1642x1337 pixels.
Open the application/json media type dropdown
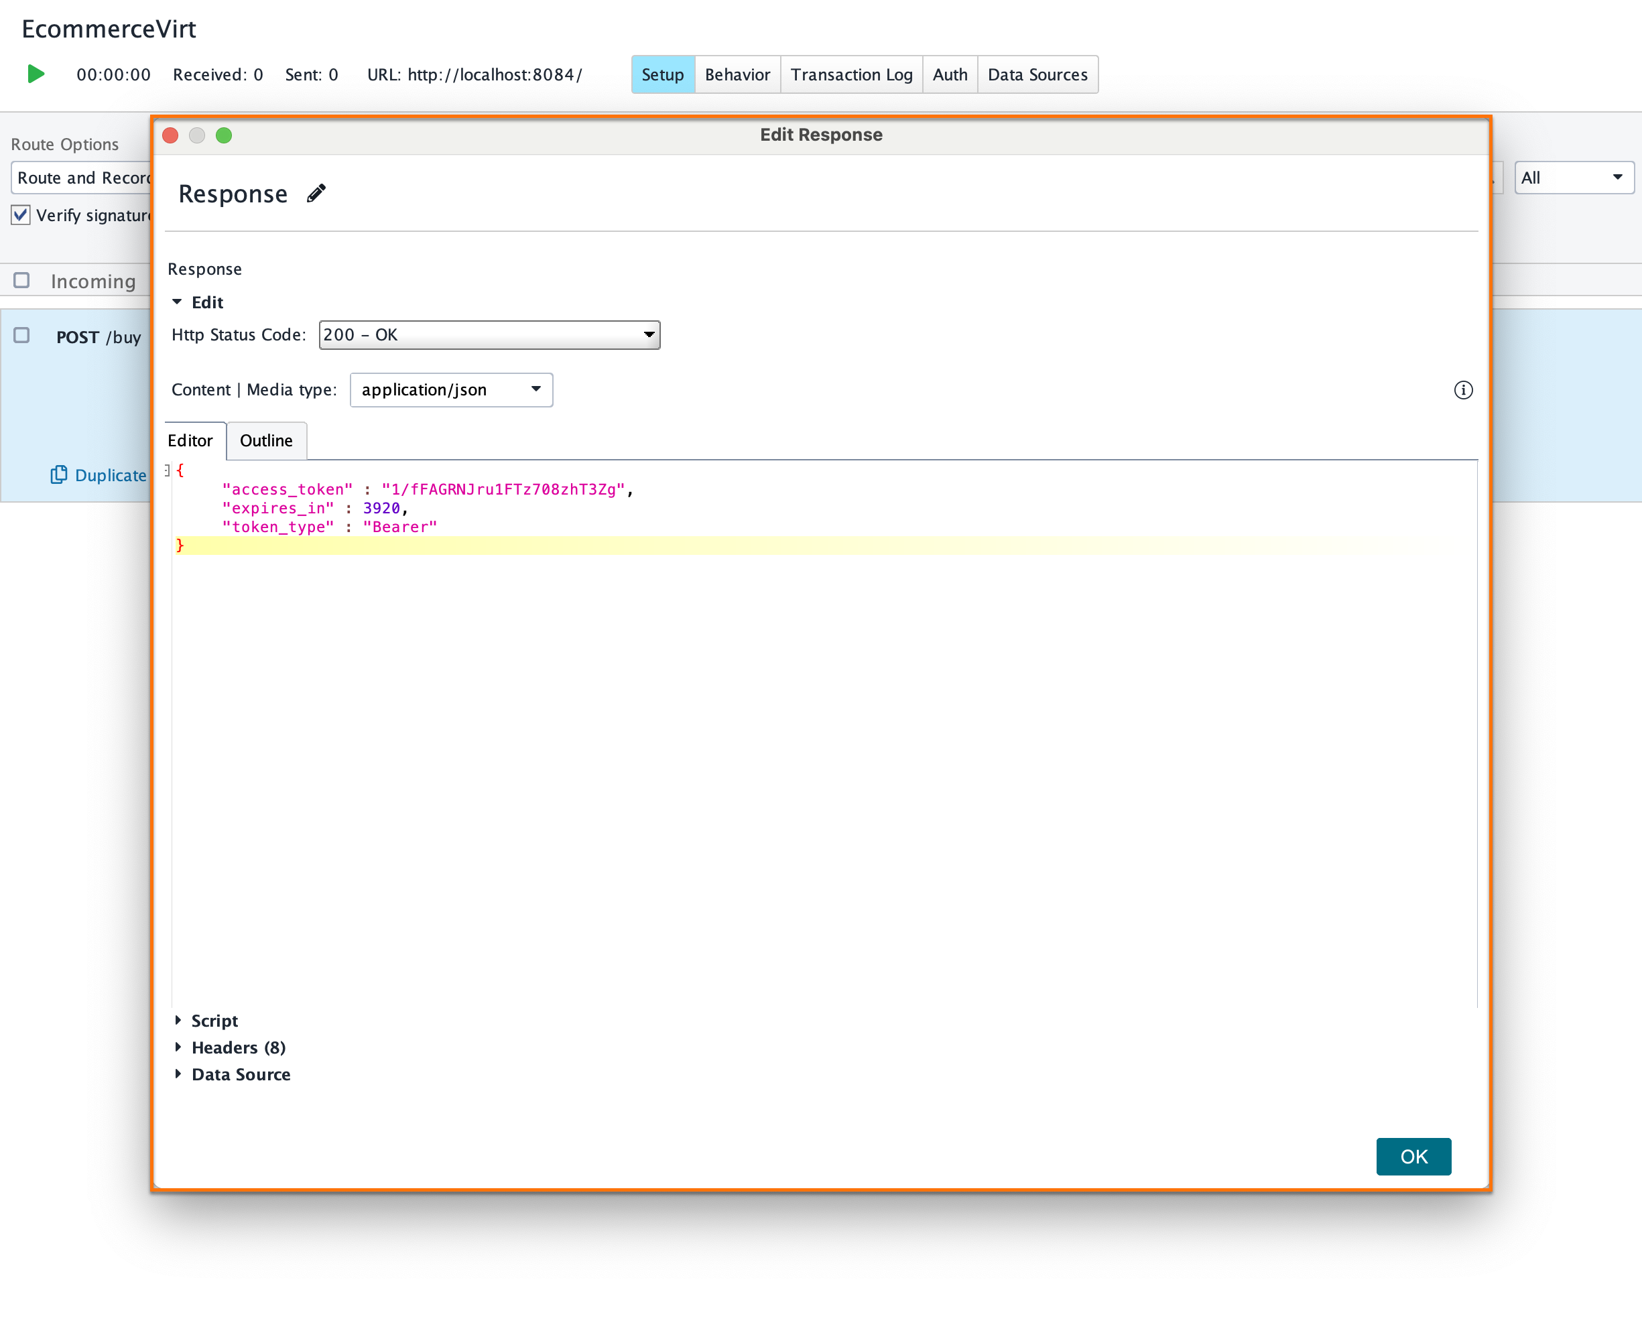tap(536, 389)
